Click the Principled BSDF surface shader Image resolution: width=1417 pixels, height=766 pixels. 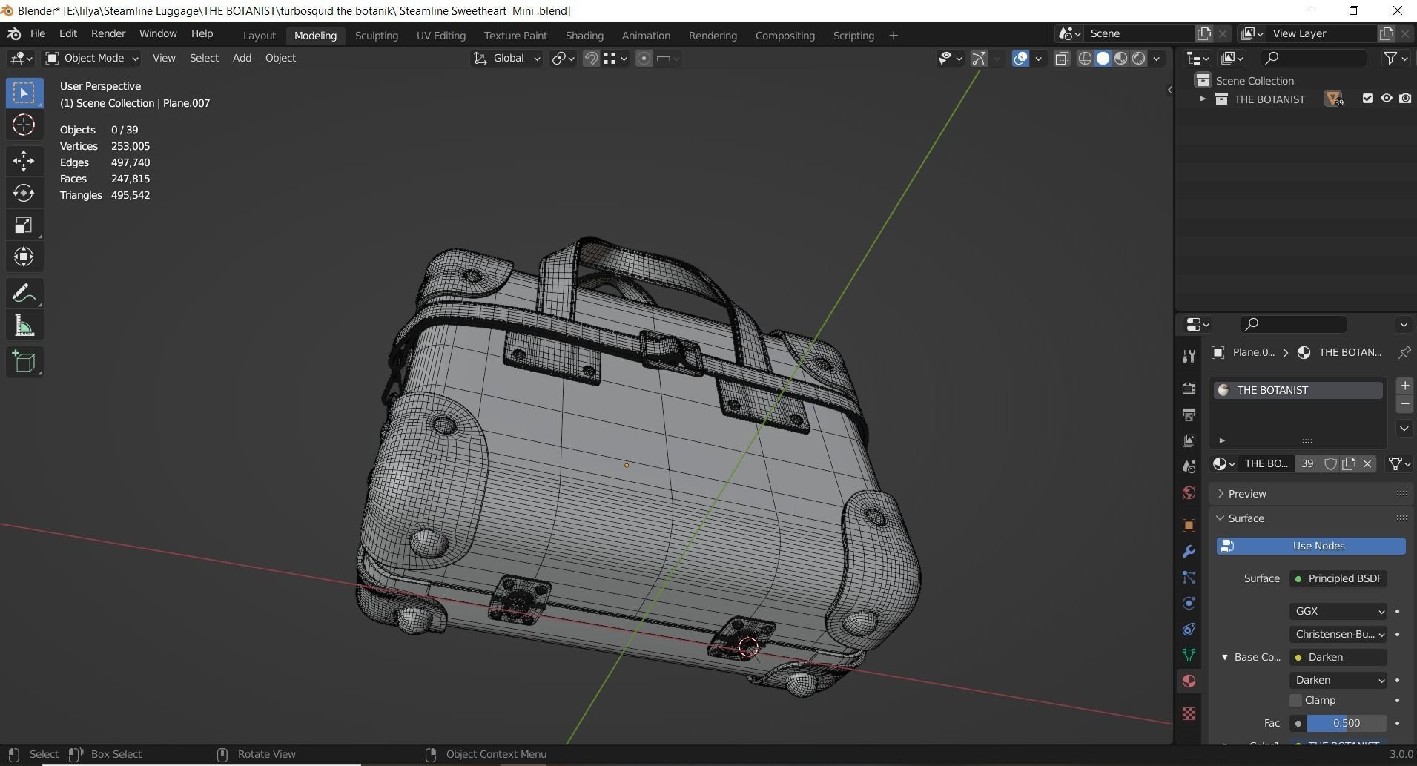tap(1338, 578)
